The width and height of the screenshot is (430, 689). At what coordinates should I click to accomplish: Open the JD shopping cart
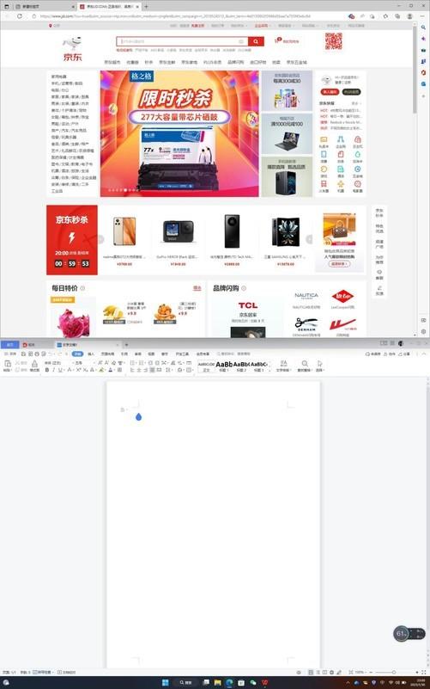pos(287,41)
